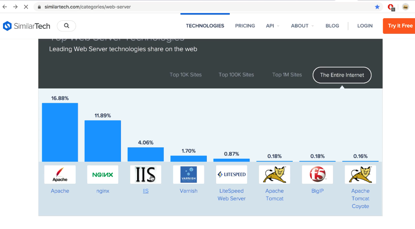Viewport: 415px width, 229px height.
Task: Go to the BLOG page
Action: pyautogui.click(x=332, y=26)
